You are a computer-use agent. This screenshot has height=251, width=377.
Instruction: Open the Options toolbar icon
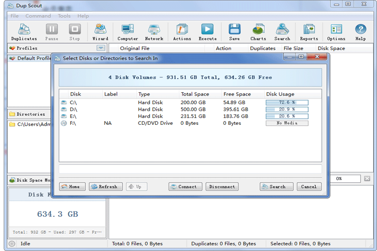pyautogui.click(x=336, y=32)
